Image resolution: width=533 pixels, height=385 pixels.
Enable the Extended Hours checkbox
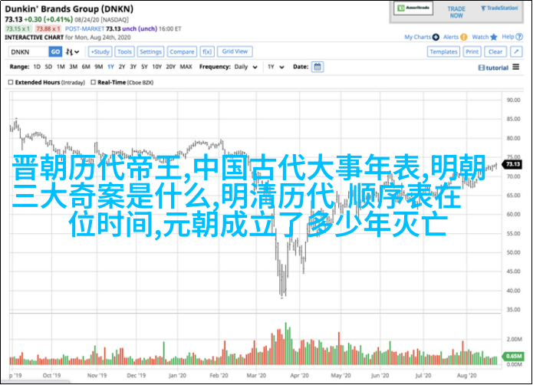coord(11,82)
